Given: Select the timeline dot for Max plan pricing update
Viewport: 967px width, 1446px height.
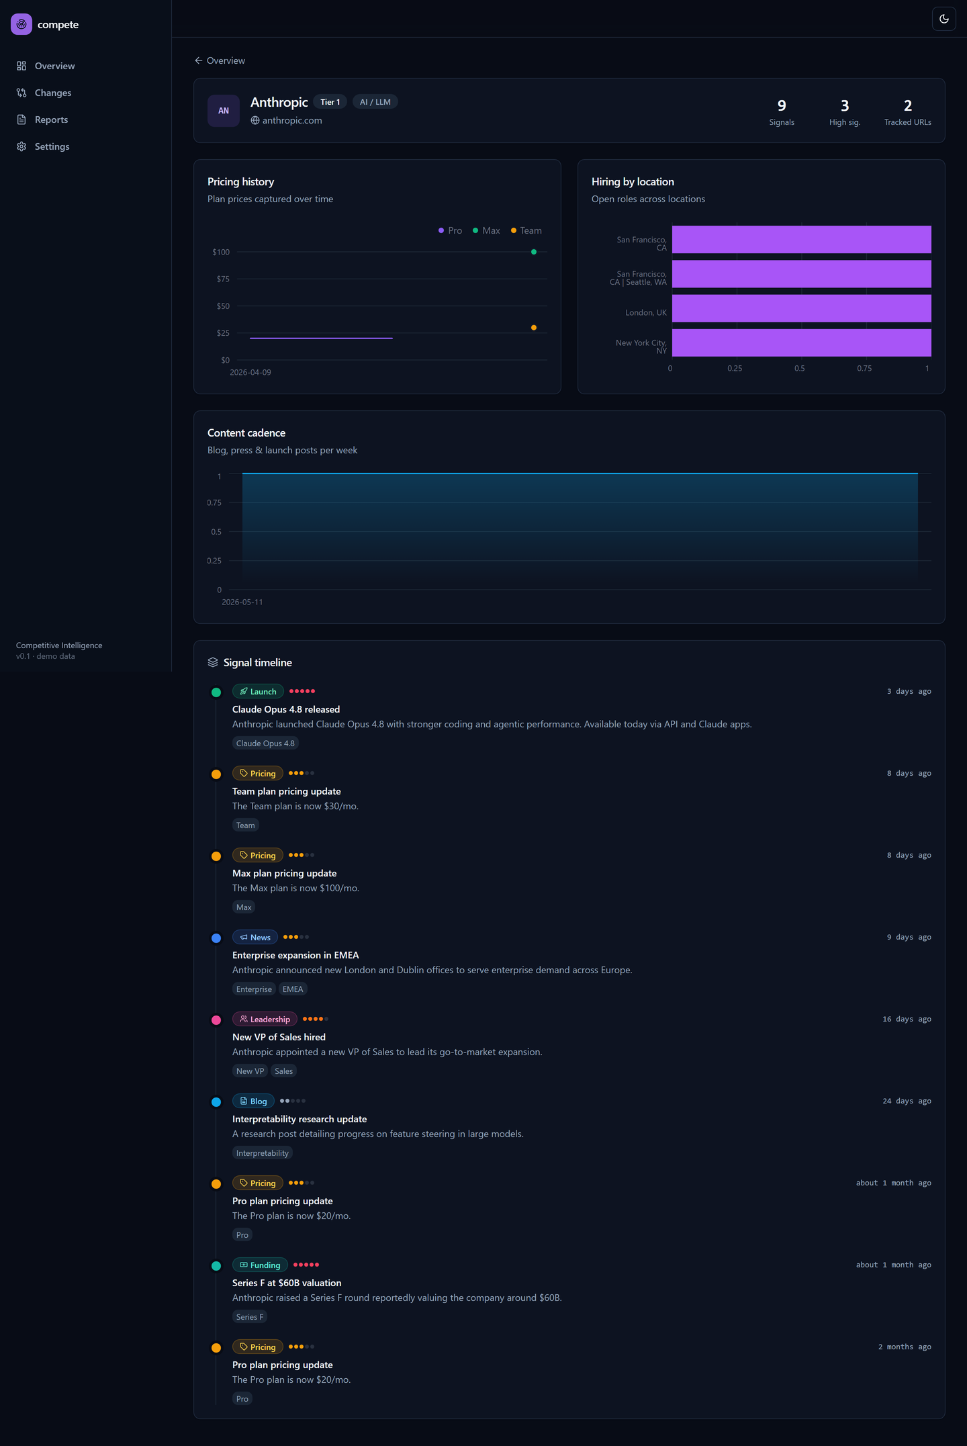Looking at the screenshot, I should 216,856.
